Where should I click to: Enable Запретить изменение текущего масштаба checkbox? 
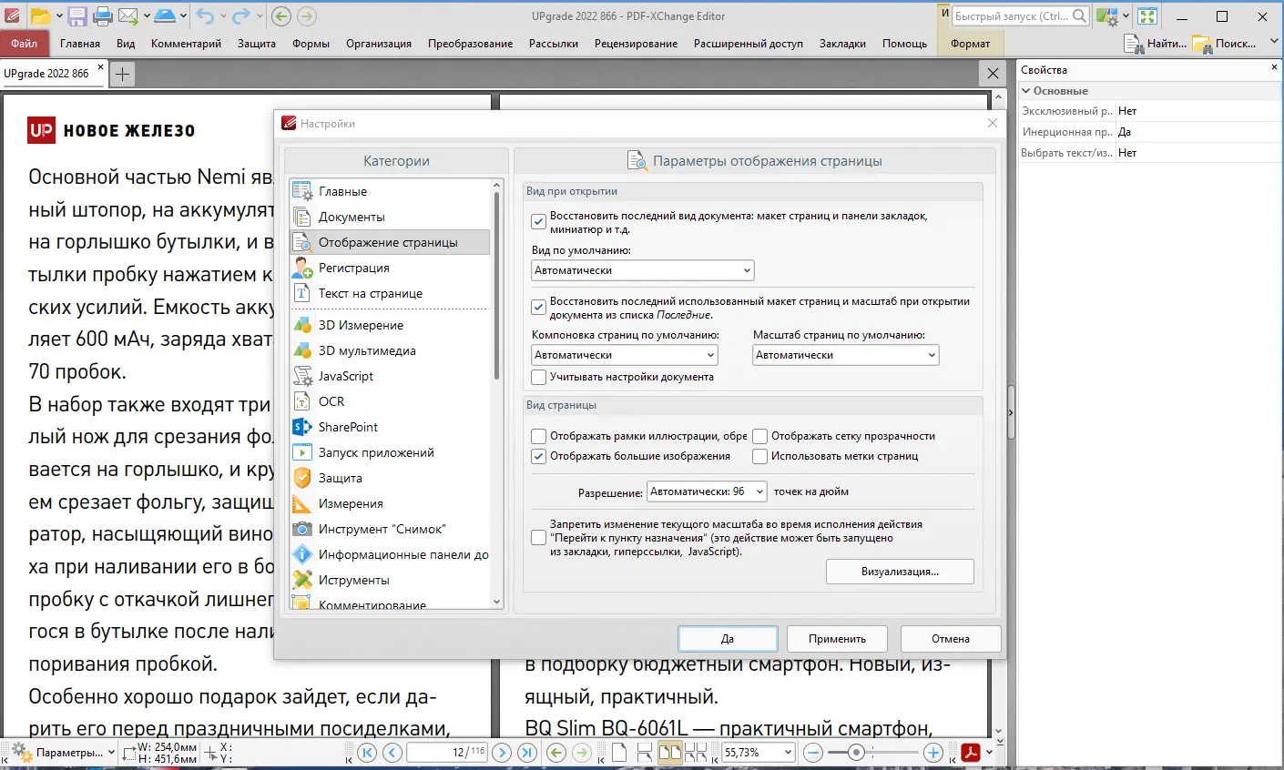pos(538,538)
